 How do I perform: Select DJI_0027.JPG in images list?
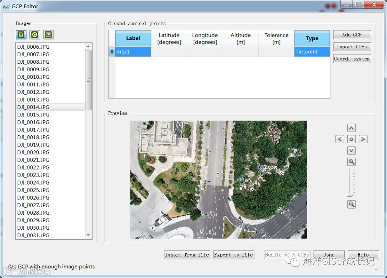click(51, 205)
